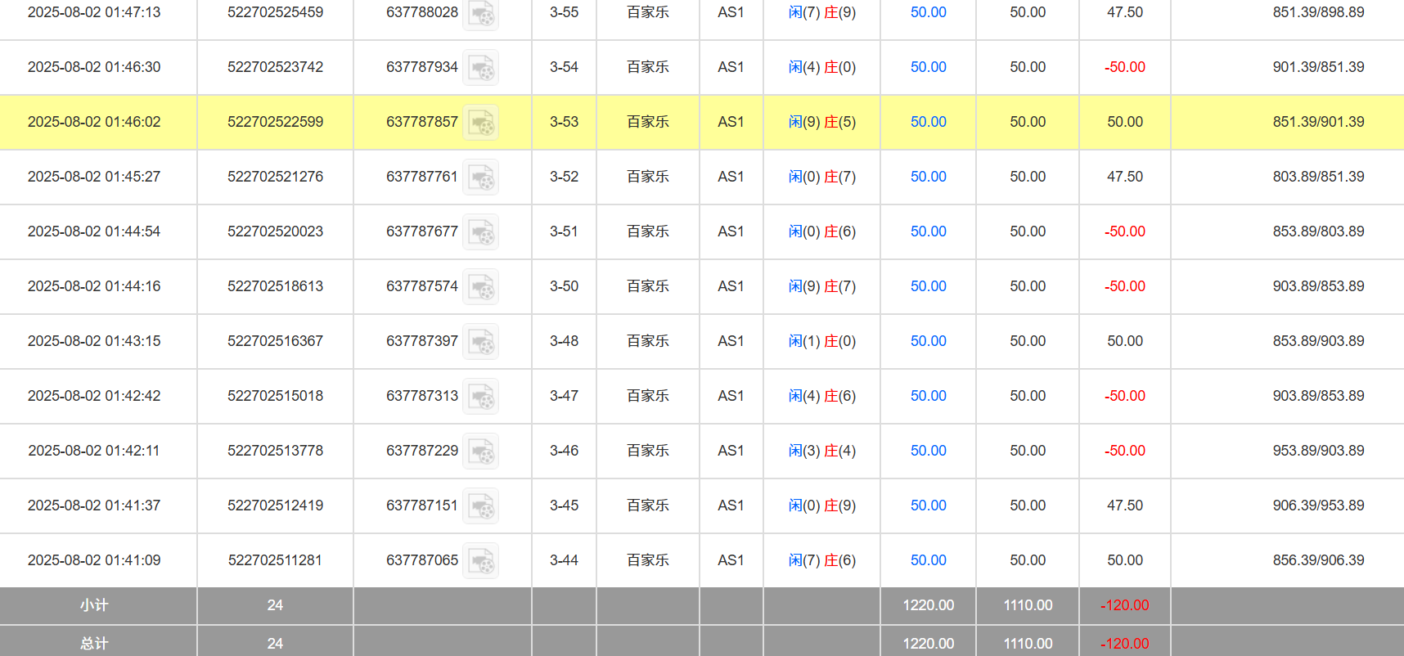Click the 小计 subtotal row label
The width and height of the screenshot is (1404, 656).
click(94, 605)
